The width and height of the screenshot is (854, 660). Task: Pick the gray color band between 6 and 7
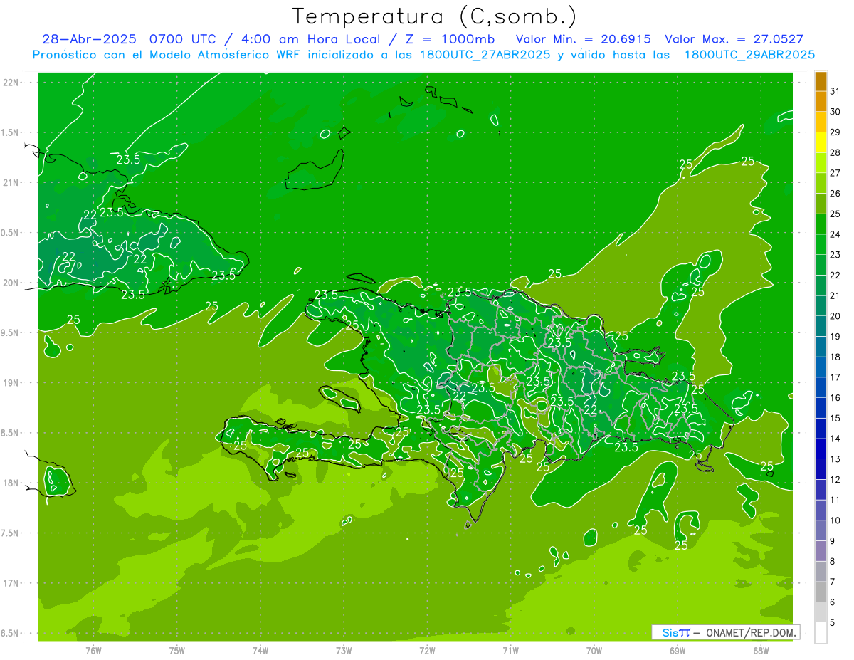coord(821,592)
